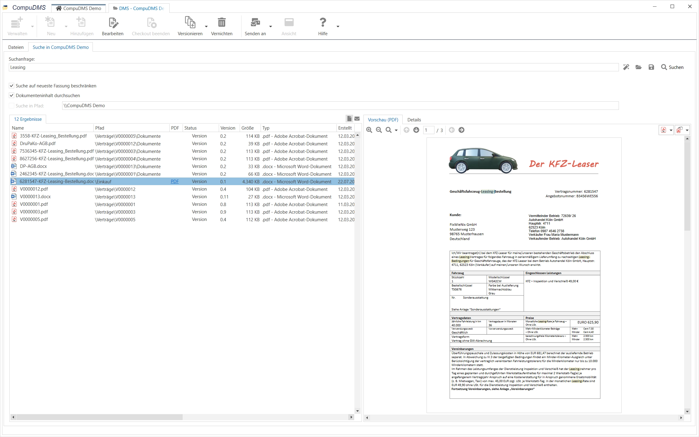Zoom in on the PDF preview
This screenshot has height=437, width=699.
pos(369,130)
